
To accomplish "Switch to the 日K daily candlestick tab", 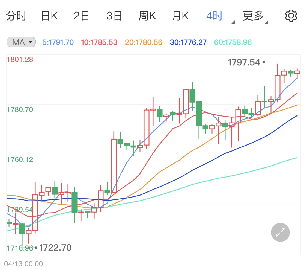I will click(x=50, y=16).
